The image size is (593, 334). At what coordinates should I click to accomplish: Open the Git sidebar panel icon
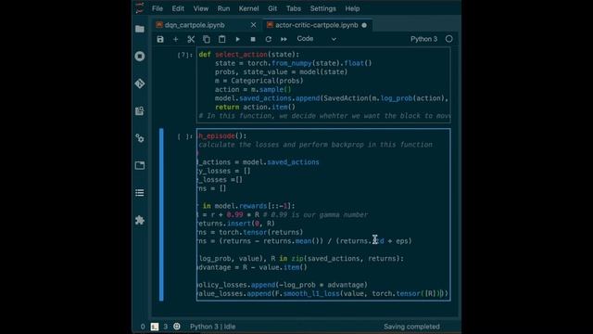(140, 83)
